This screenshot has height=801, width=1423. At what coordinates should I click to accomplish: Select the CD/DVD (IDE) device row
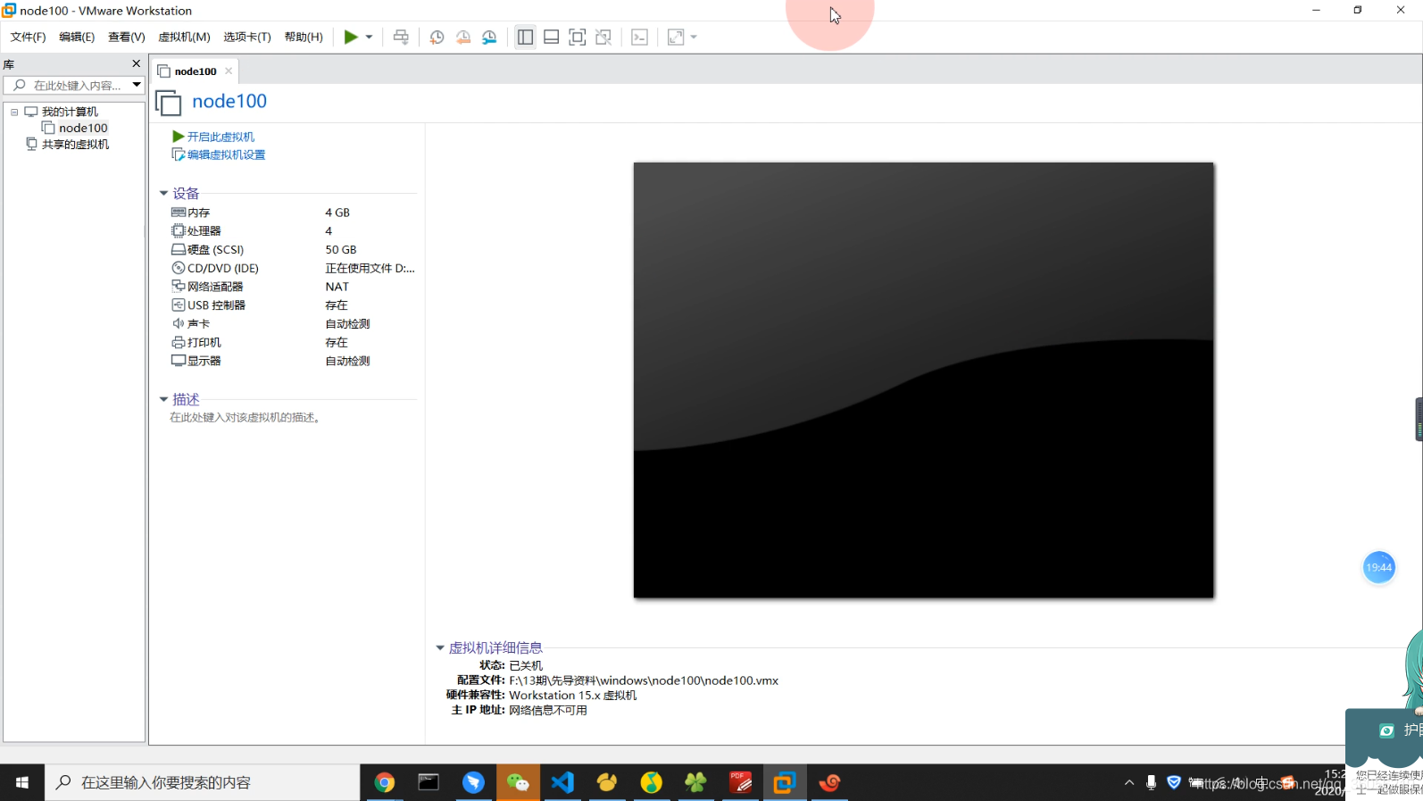click(293, 268)
